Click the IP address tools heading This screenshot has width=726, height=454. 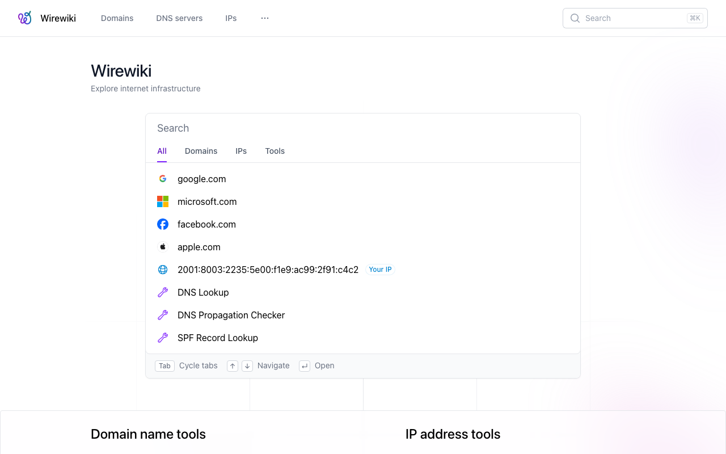[x=453, y=434]
